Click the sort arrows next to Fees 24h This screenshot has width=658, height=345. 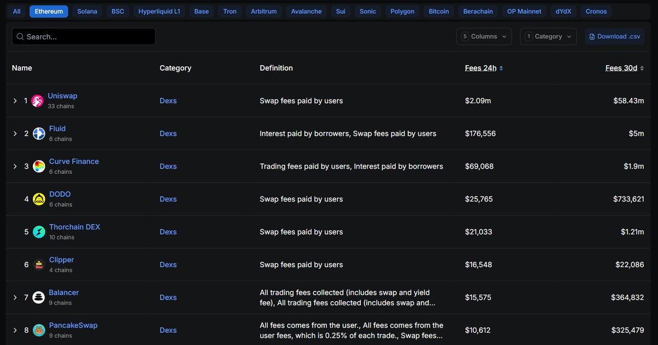tap(501, 68)
